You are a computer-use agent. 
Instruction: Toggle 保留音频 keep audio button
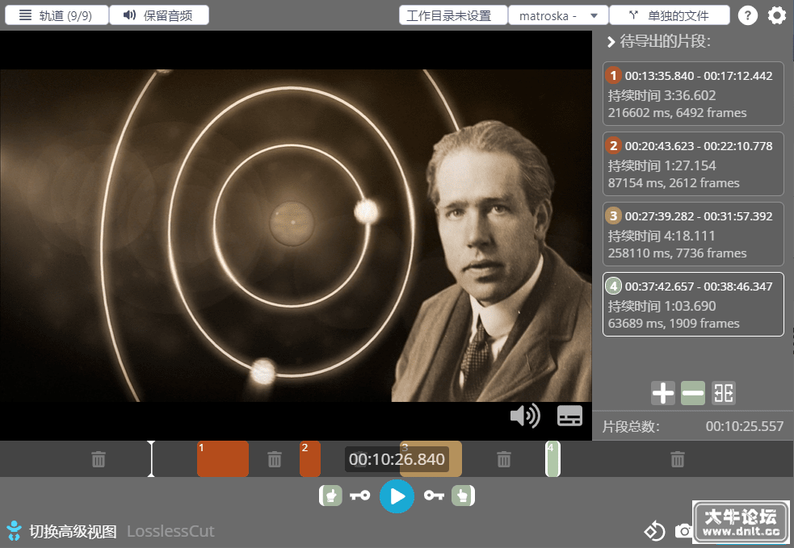click(x=159, y=15)
